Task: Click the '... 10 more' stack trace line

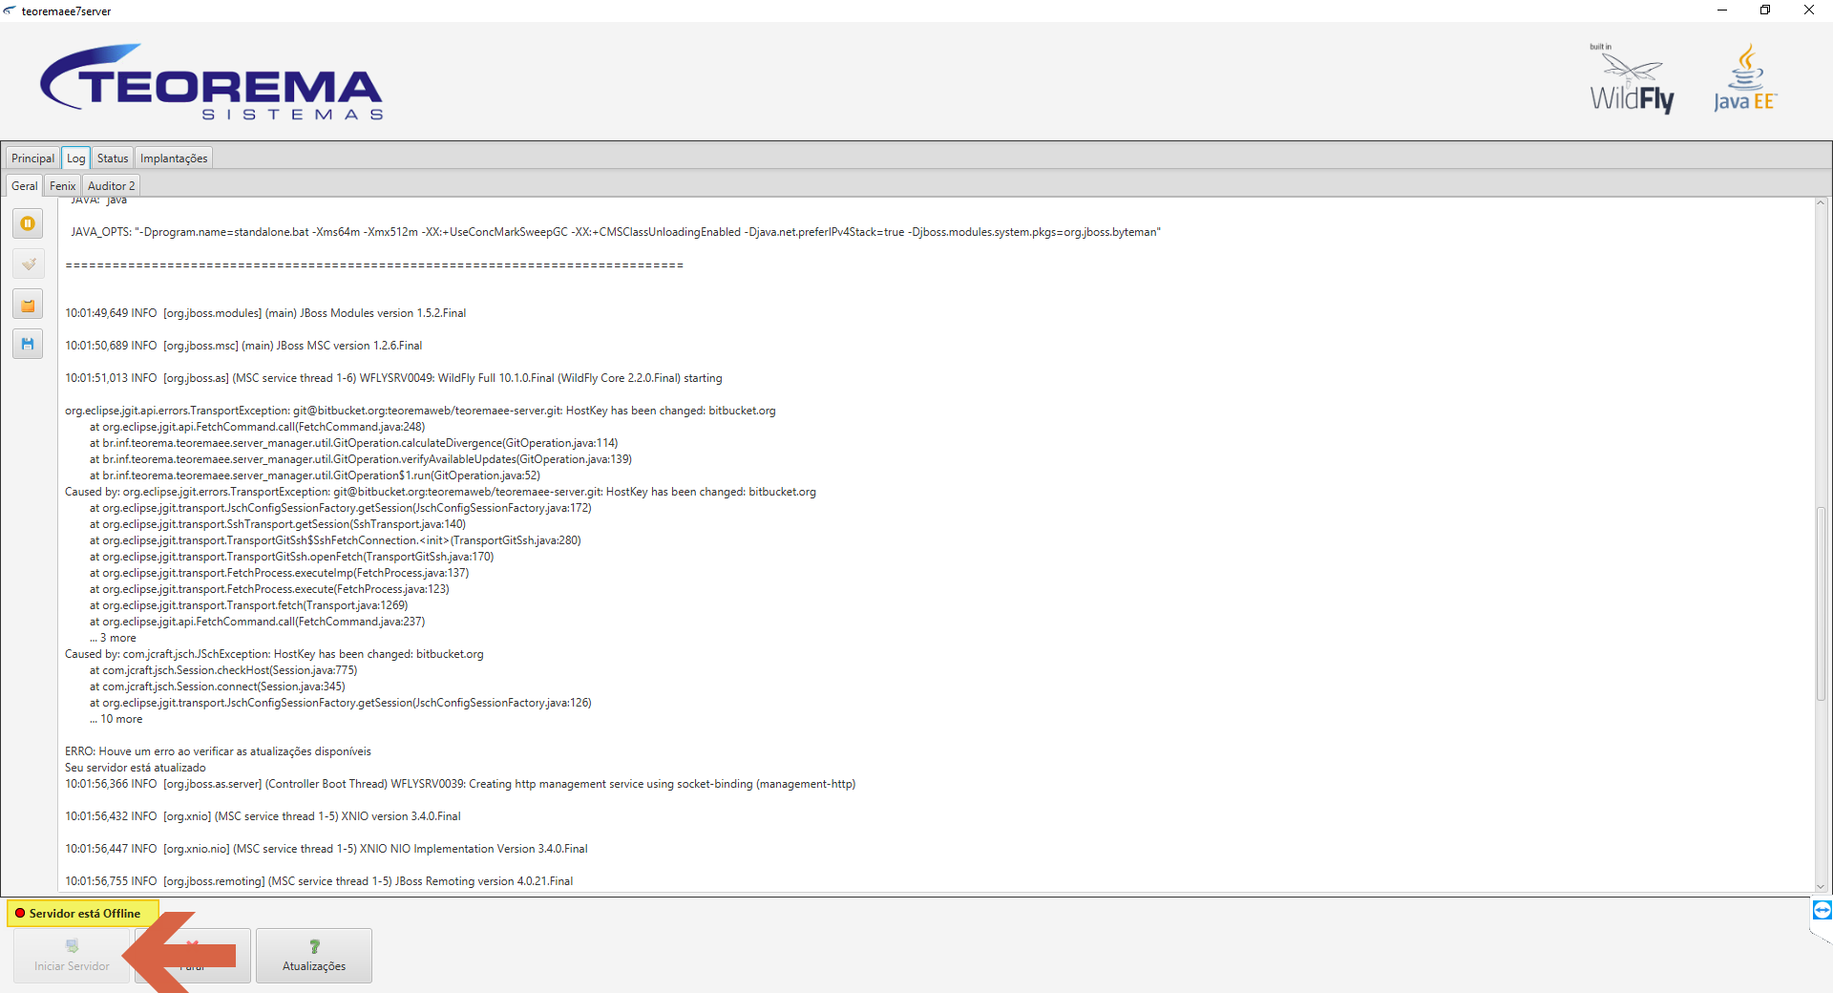Action: pyautogui.click(x=116, y=719)
